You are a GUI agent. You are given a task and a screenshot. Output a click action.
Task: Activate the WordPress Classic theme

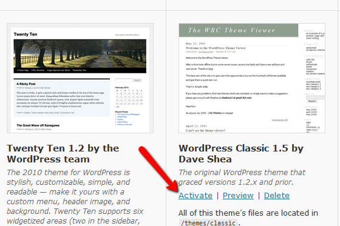(195, 196)
